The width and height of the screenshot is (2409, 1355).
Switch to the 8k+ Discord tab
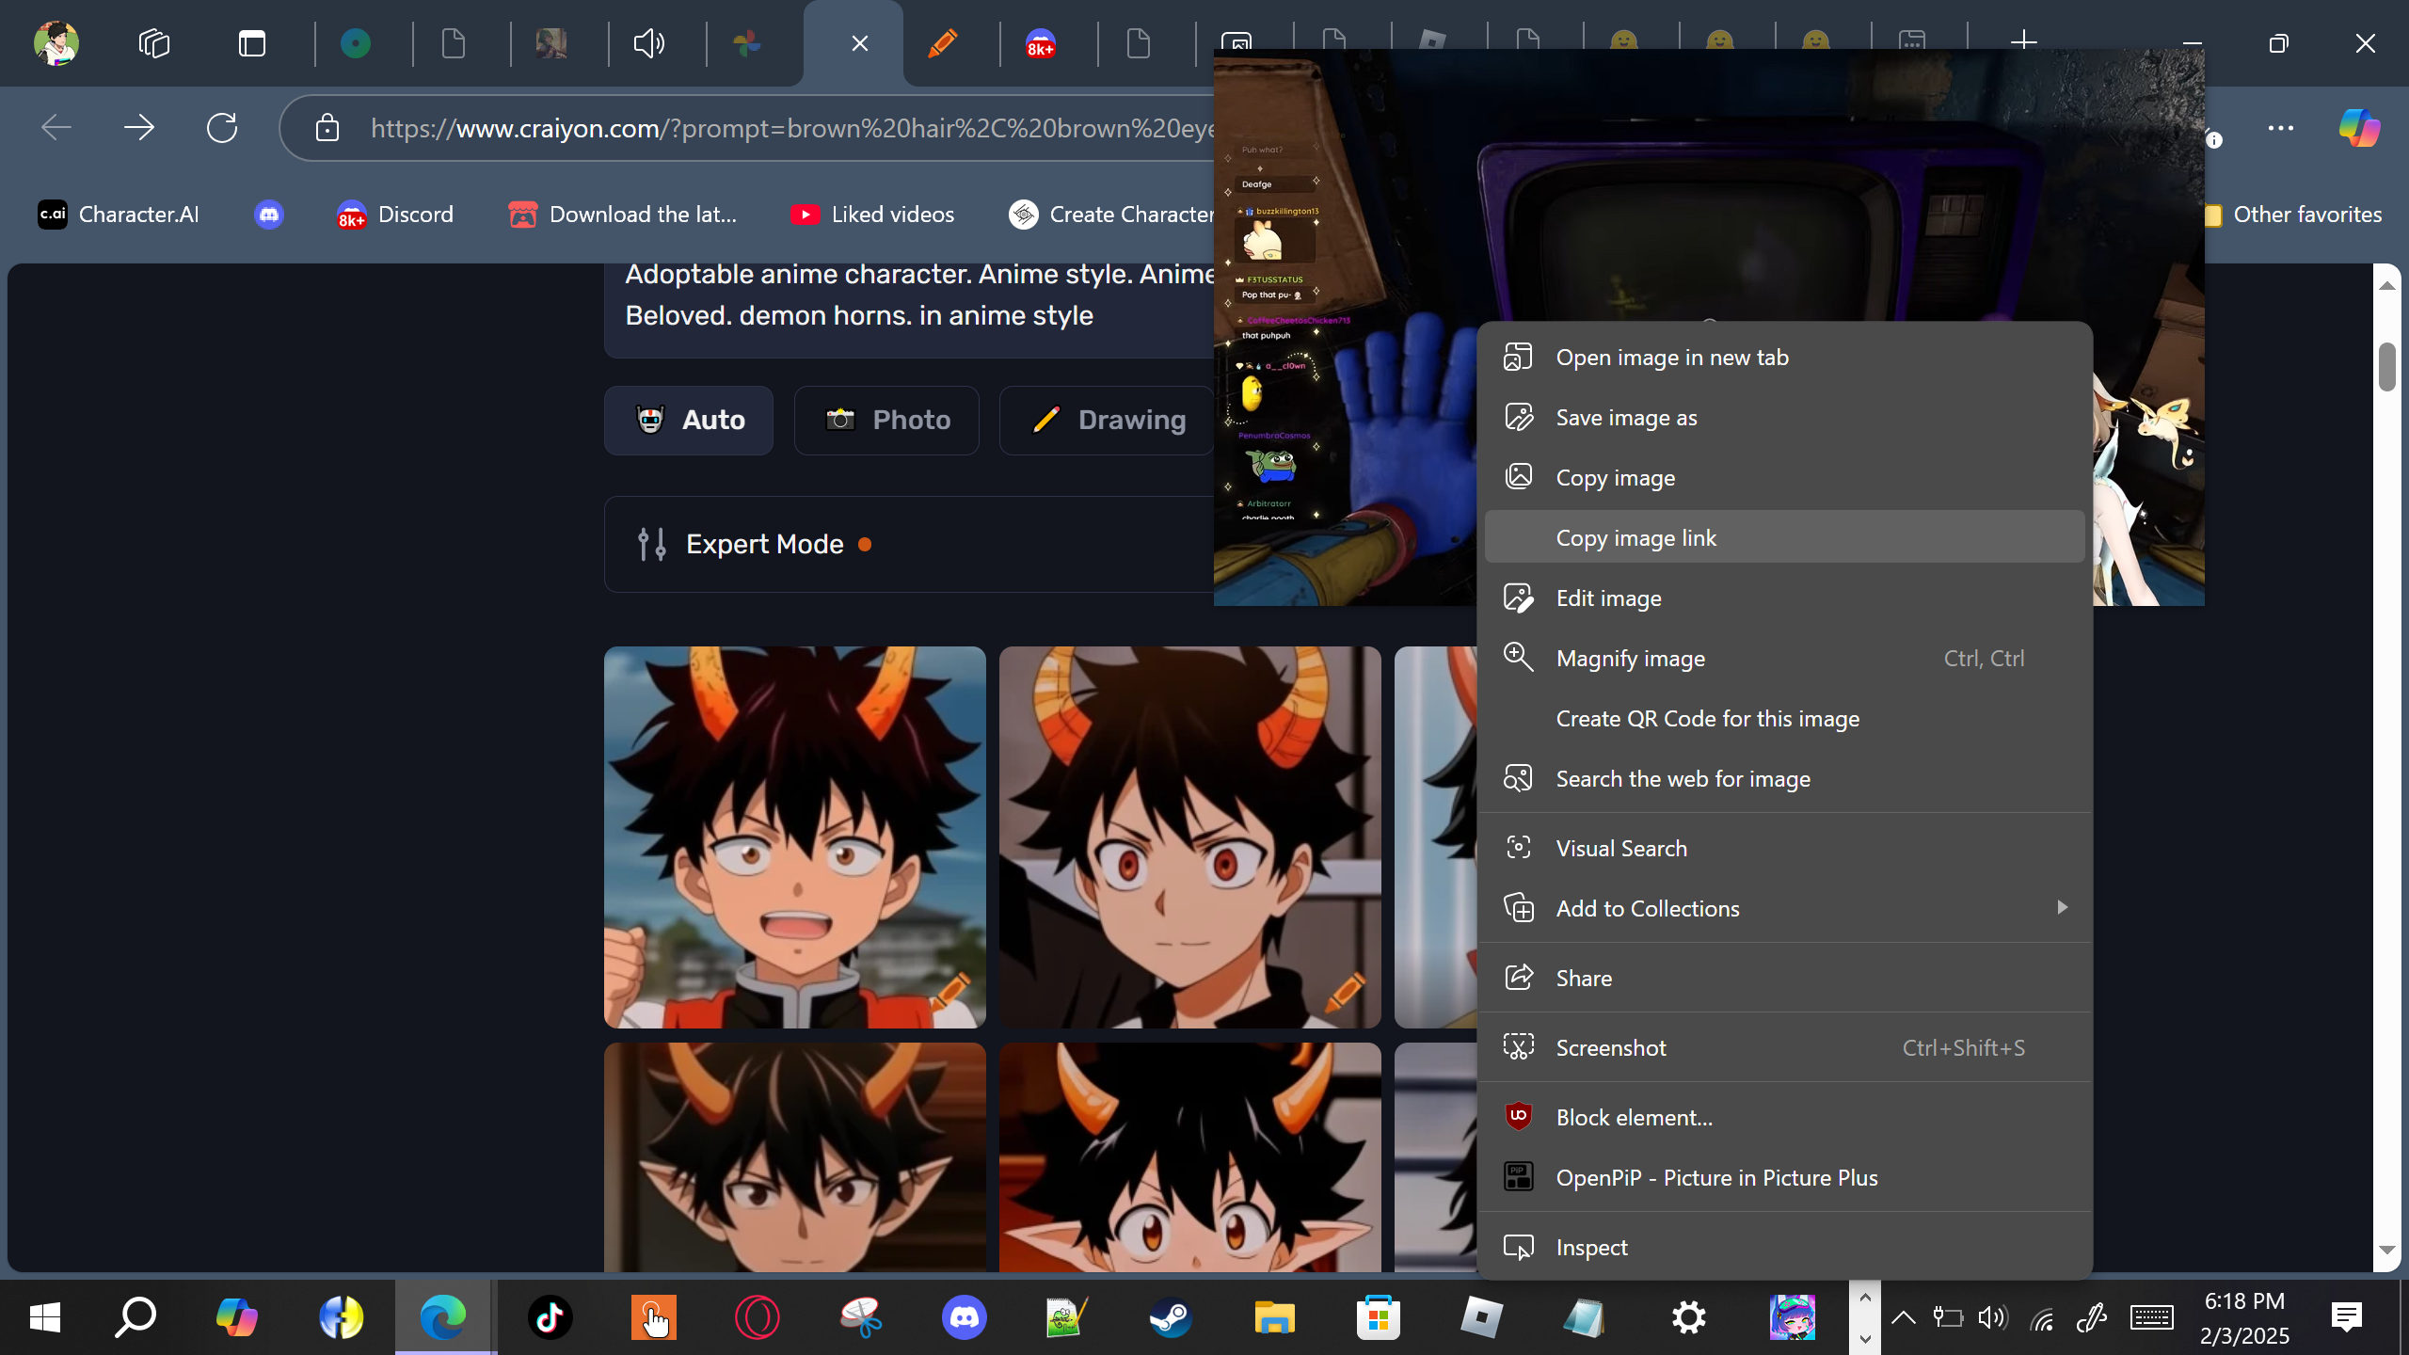pyautogui.click(x=1041, y=43)
